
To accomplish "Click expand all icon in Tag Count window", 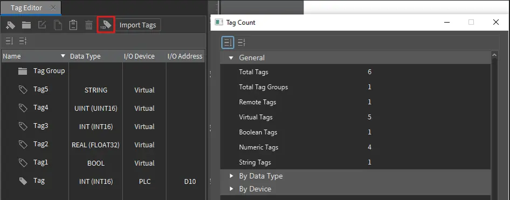I will coord(228,42).
